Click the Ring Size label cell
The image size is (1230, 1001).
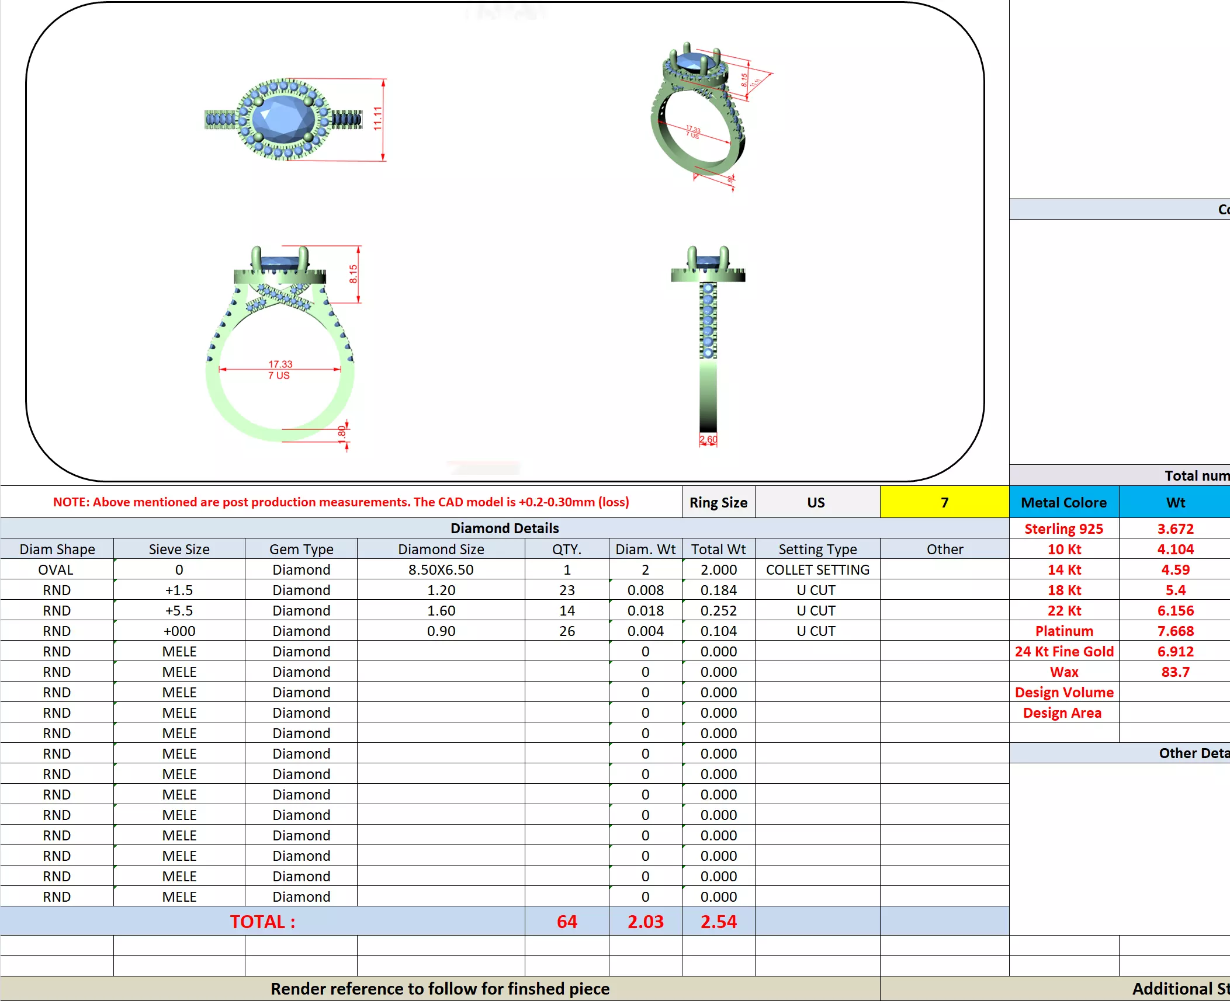point(718,502)
